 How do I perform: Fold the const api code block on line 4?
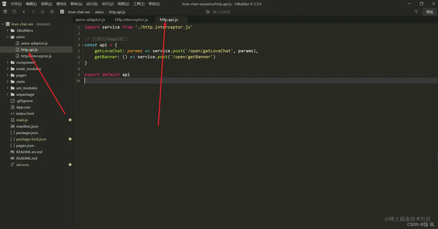point(83,45)
